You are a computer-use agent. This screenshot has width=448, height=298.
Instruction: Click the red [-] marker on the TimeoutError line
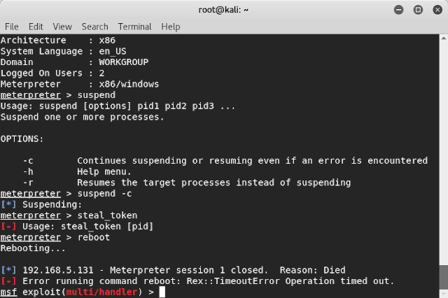tap(8, 281)
